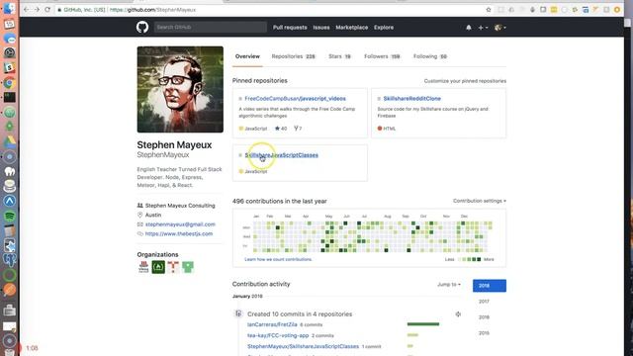The width and height of the screenshot is (633, 356).
Task: Select the 2017 year filter
Action: click(484, 302)
